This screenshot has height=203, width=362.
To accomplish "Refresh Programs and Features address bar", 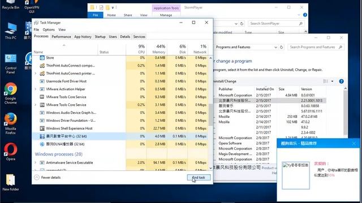I will [x=281, y=47].
